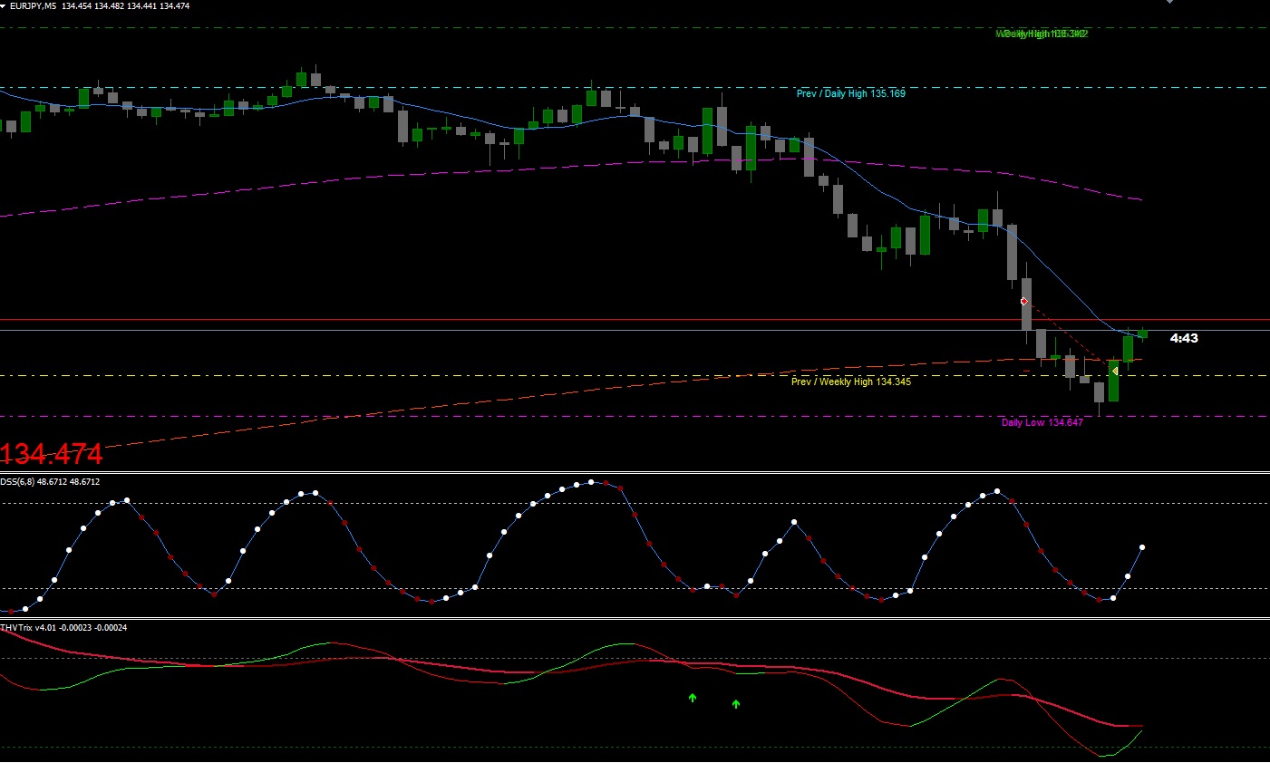The image size is (1270, 763).
Task: Select the large red 134.474 price label
Action: point(52,453)
